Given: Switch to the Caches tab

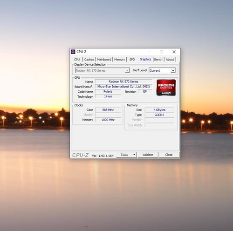Looking at the screenshot, I should point(89,60).
